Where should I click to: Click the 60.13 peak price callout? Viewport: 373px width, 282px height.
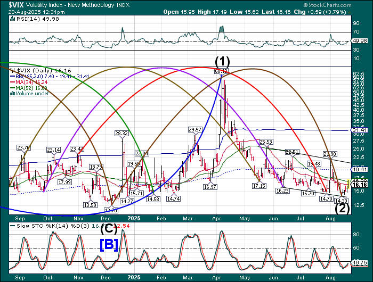point(221,71)
